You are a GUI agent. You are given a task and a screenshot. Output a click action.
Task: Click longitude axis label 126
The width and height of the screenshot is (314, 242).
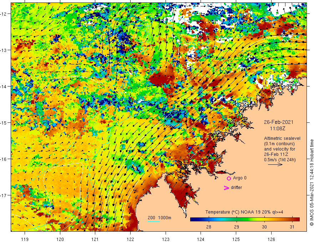271,239
